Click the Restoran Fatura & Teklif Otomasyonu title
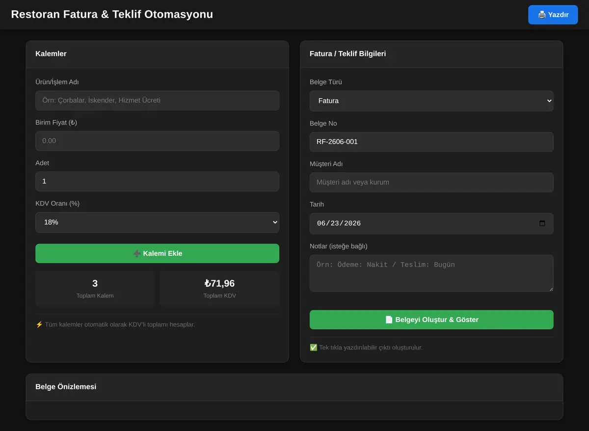Image resolution: width=589 pixels, height=431 pixels. pos(112,14)
